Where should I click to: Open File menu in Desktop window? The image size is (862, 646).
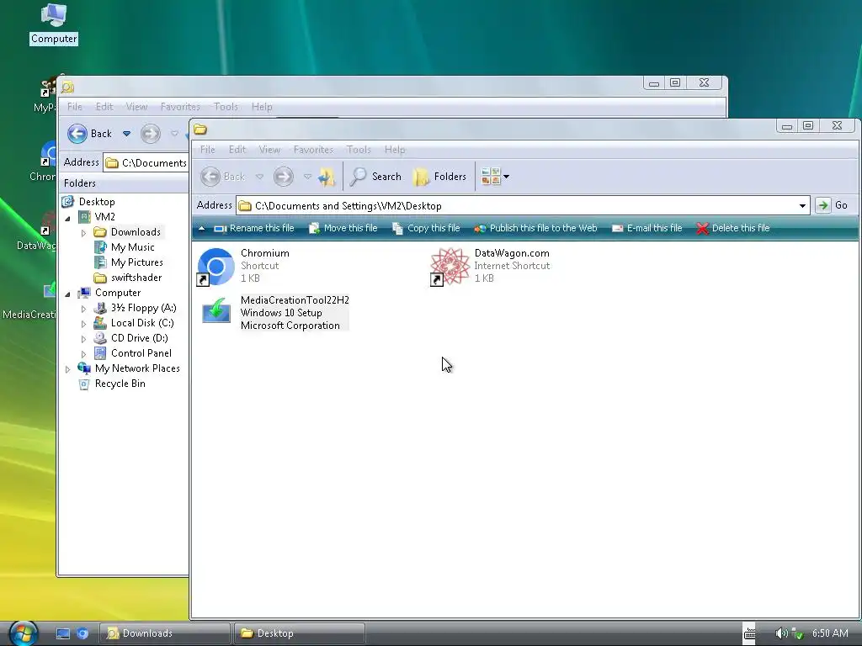point(207,150)
